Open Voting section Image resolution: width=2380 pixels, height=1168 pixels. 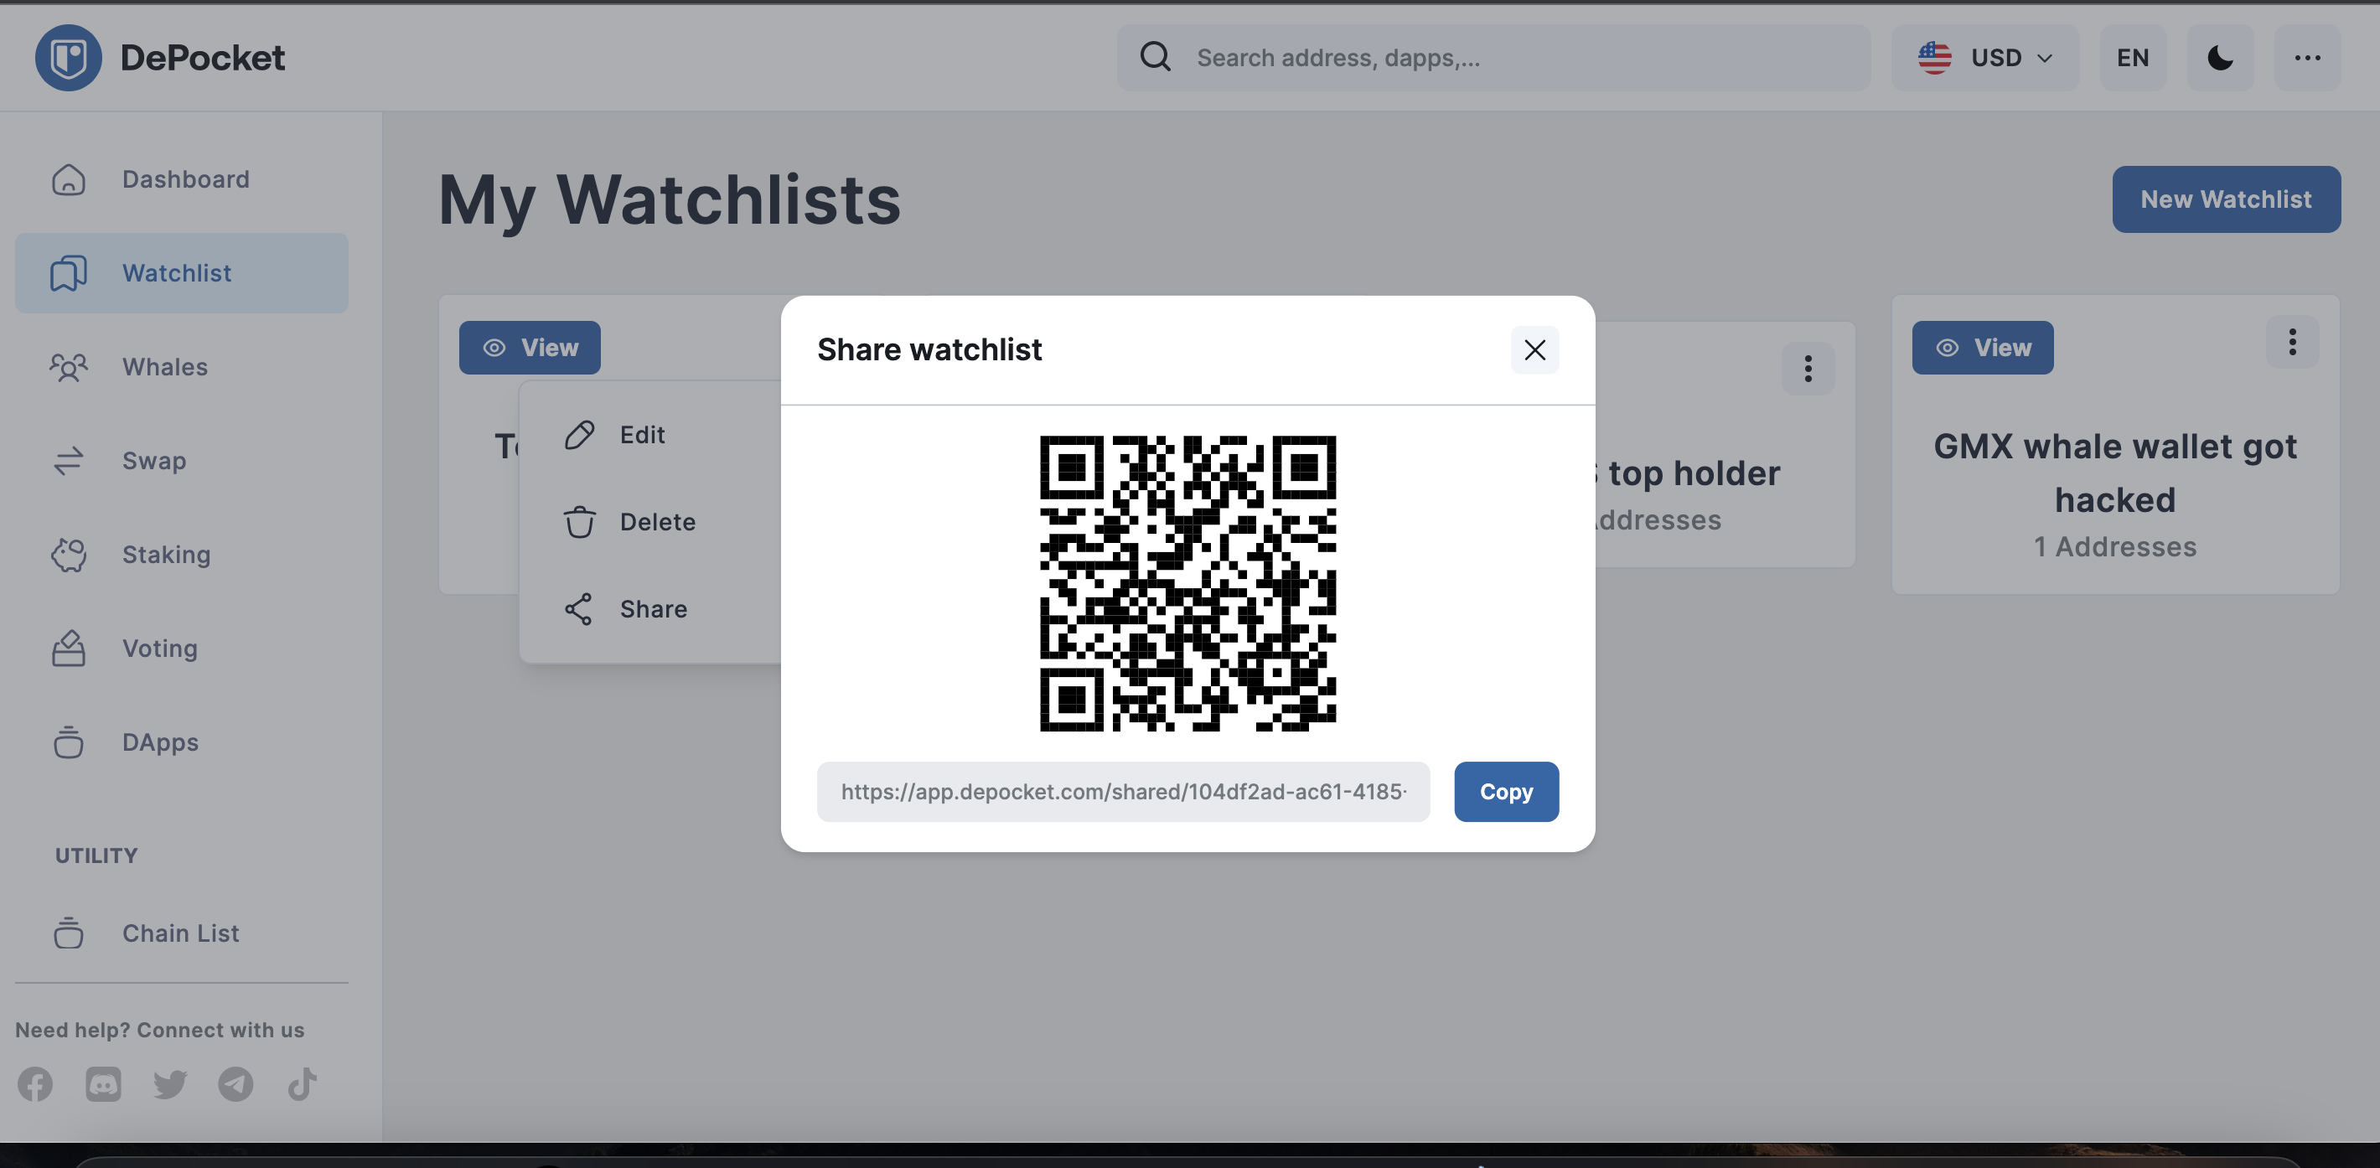pos(182,648)
